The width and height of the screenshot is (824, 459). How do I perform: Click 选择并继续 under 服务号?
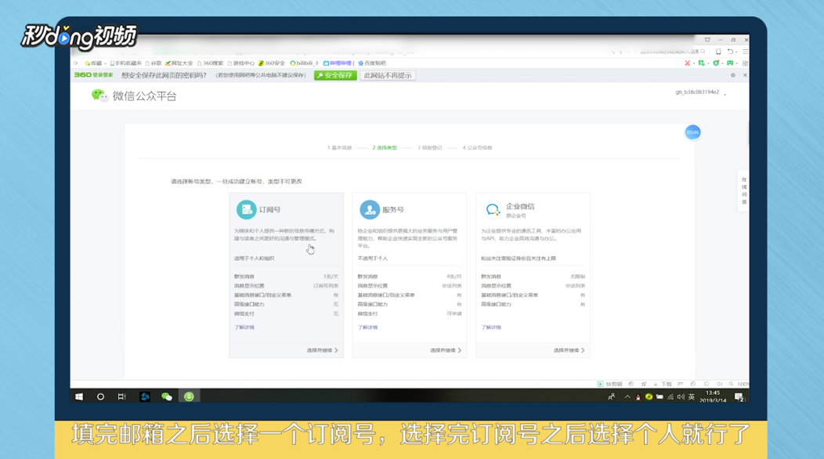click(446, 350)
